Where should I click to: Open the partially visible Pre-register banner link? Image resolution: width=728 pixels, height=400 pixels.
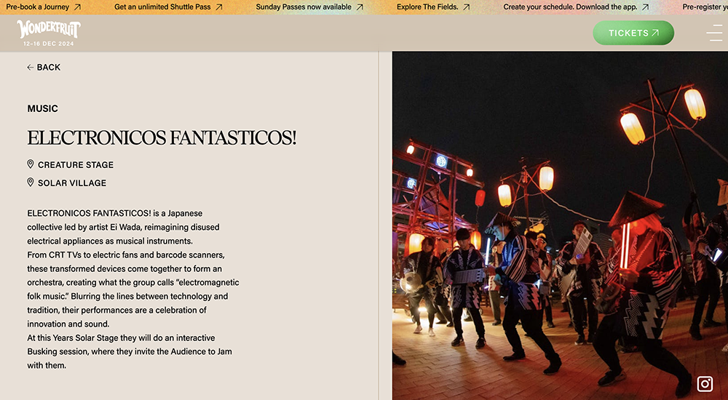pos(705,7)
